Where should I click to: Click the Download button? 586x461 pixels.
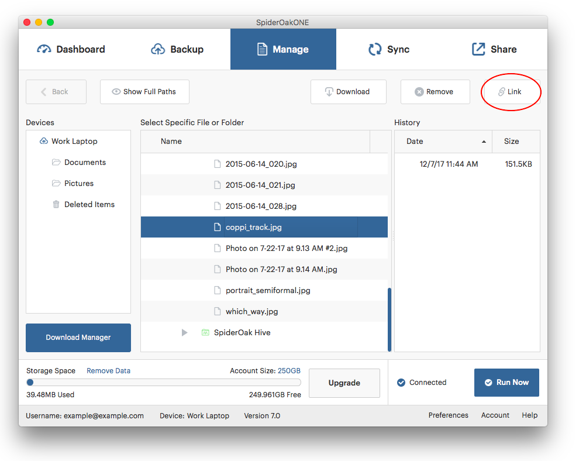point(349,92)
